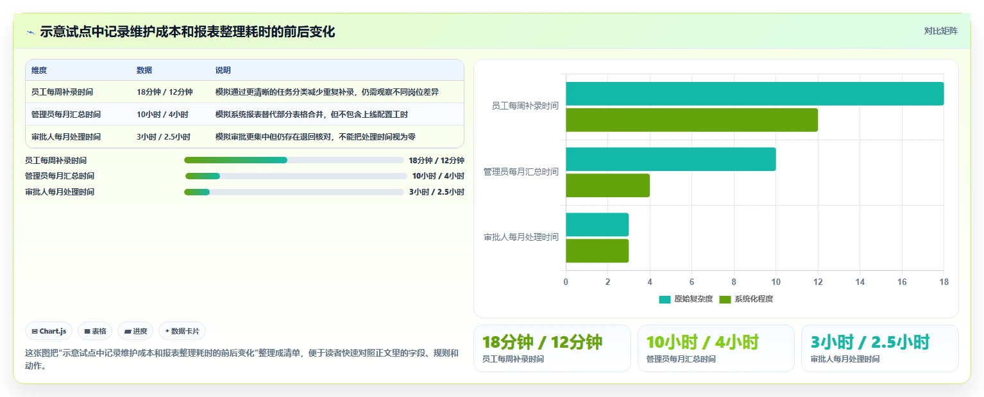Image resolution: width=984 pixels, height=397 pixels.
Task: Click 管理员每月汇总时间 in the table
Action: click(x=66, y=115)
